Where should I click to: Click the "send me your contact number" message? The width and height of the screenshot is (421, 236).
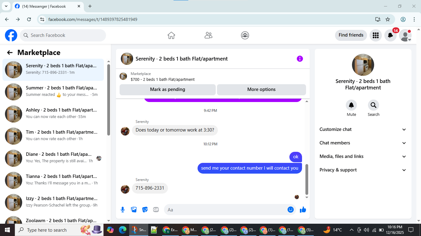coord(250,168)
